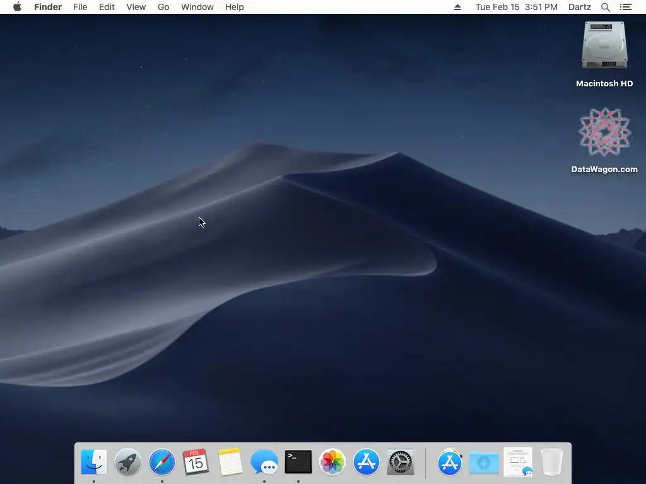
Task: Open the Go menu
Action: pyautogui.click(x=163, y=7)
